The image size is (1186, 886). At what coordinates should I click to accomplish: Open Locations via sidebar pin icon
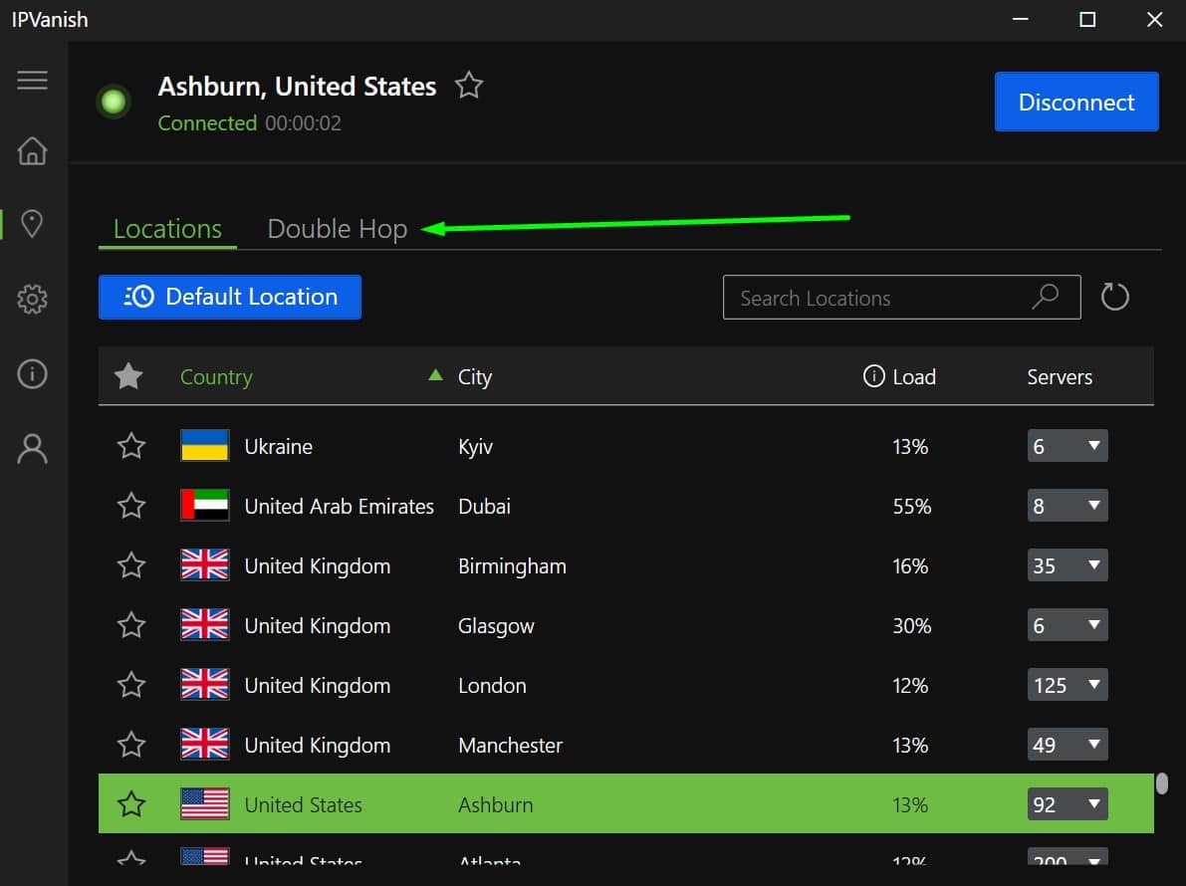tap(32, 224)
